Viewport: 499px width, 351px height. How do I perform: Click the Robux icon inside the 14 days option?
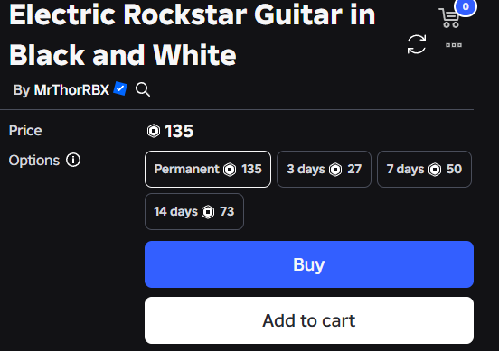[208, 212]
